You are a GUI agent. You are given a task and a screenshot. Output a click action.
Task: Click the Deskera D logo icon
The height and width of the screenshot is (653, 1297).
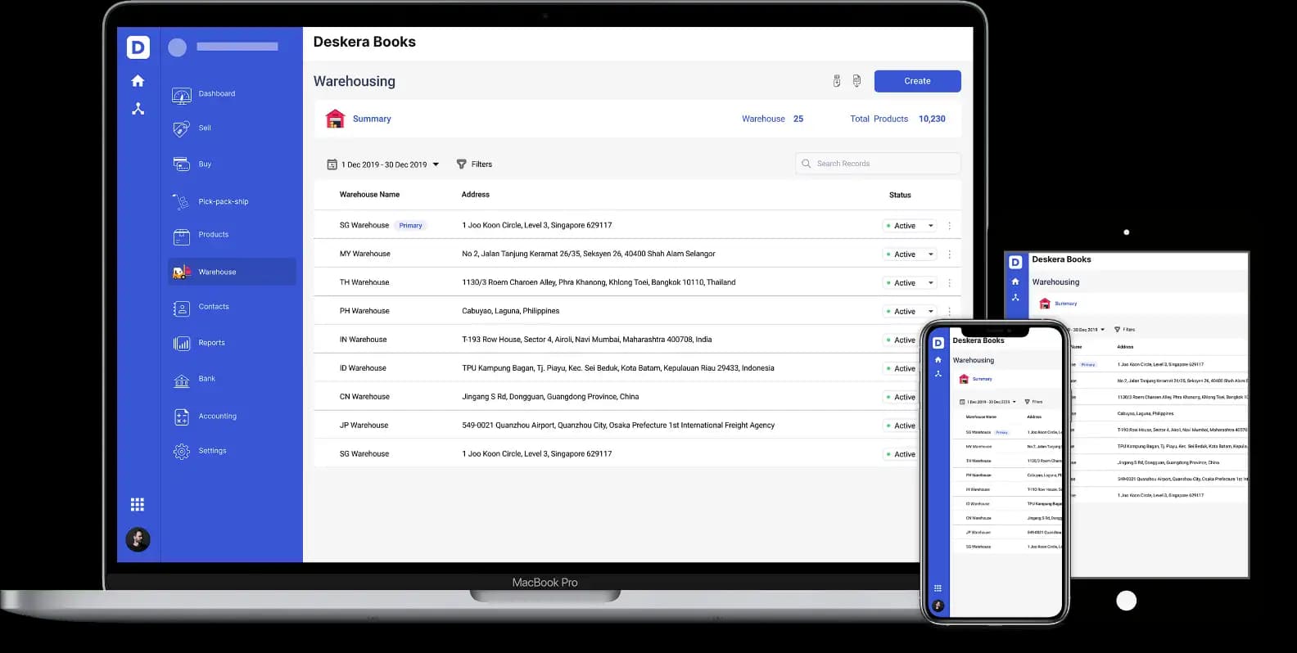[x=138, y=47]
